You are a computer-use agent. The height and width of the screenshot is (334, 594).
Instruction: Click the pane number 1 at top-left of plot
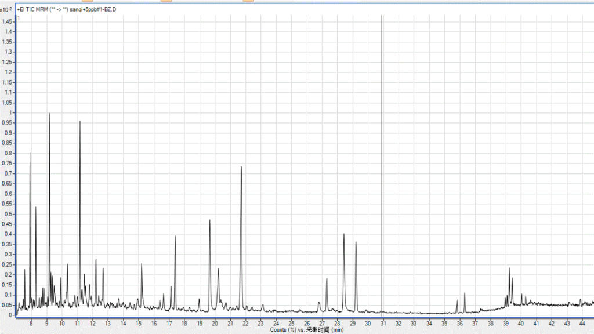click(19, 19)
